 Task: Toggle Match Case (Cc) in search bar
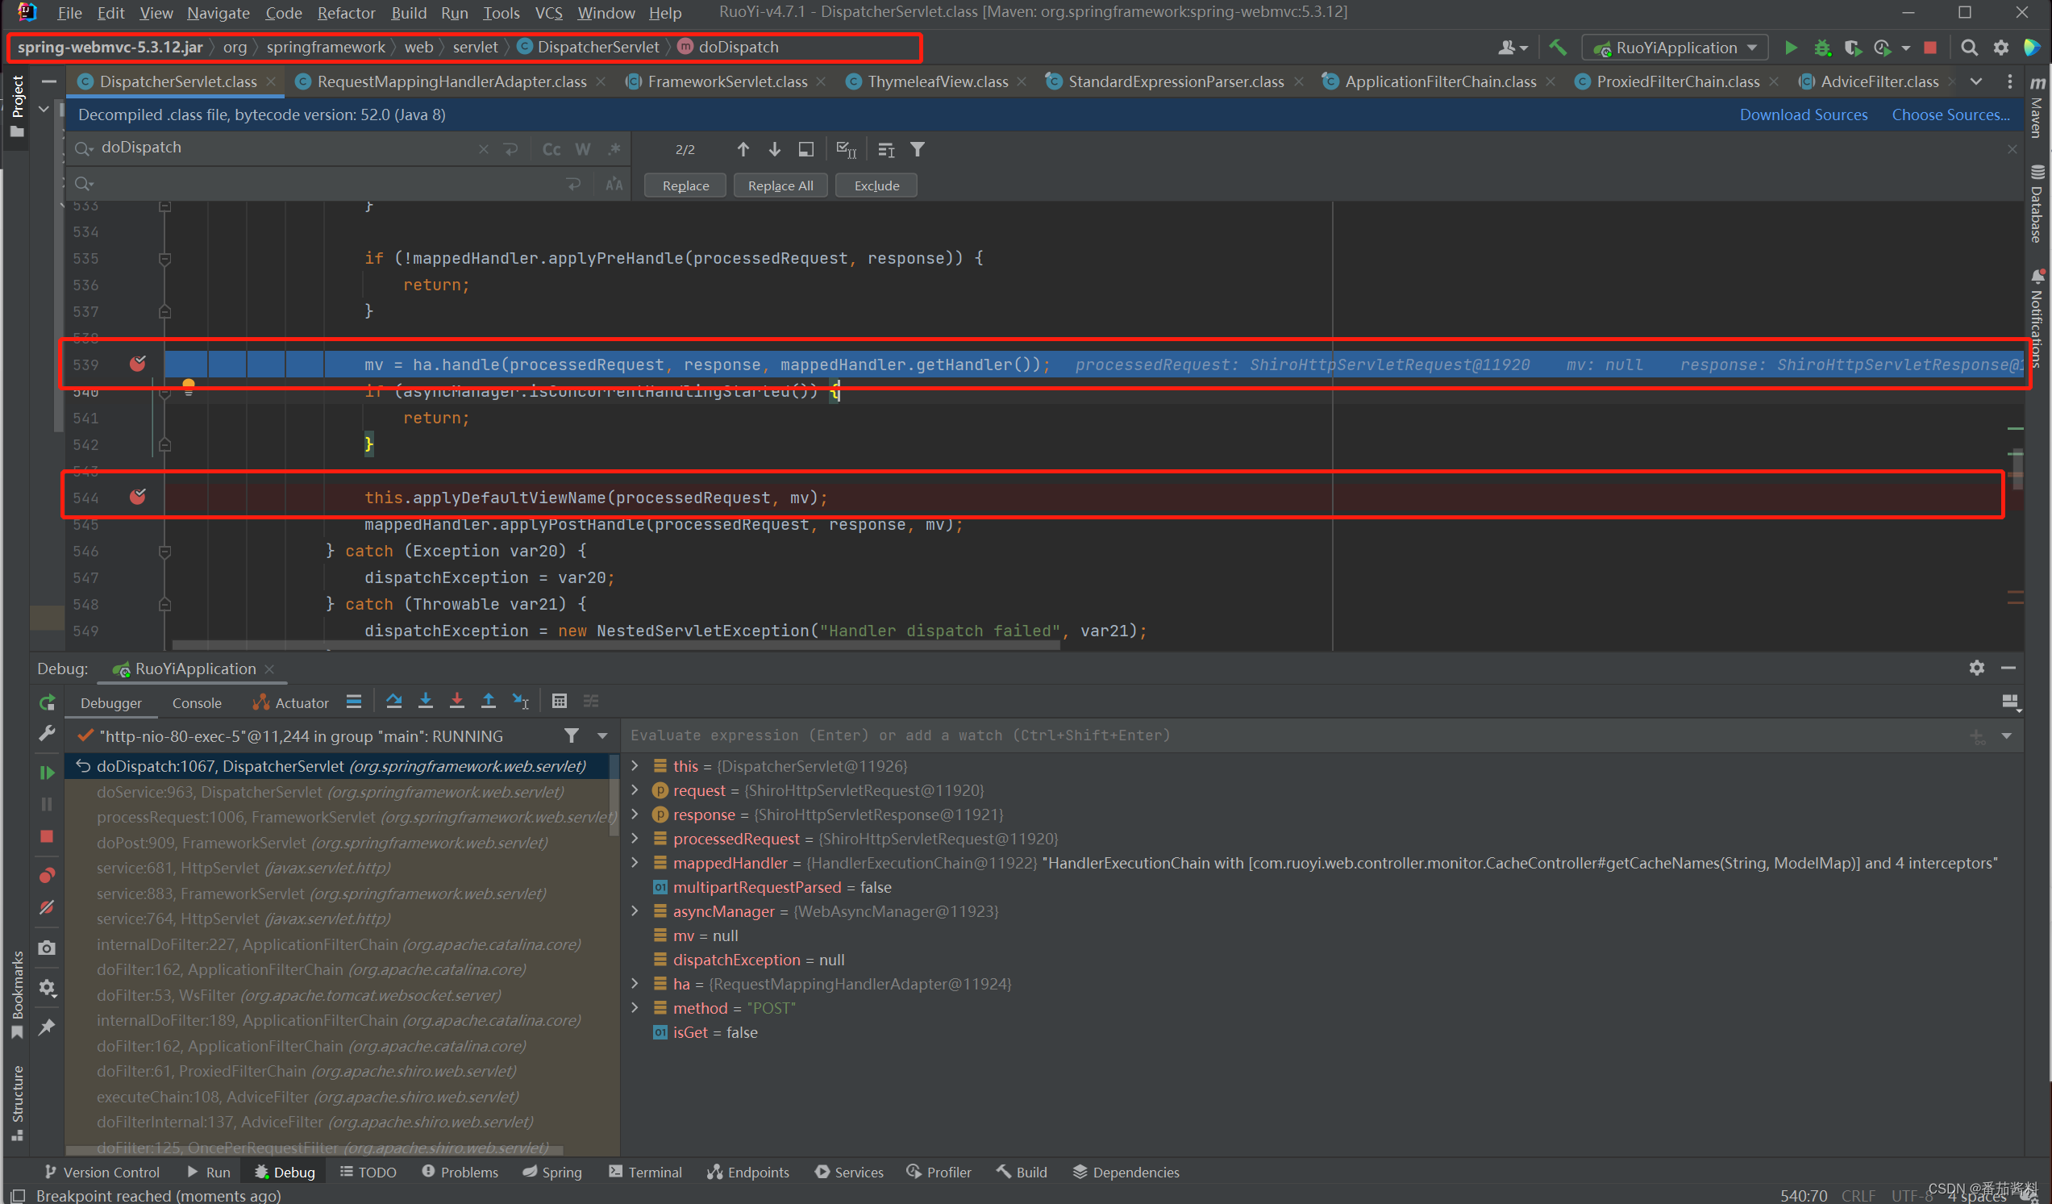pyautogui.click(x=552, y=149)
